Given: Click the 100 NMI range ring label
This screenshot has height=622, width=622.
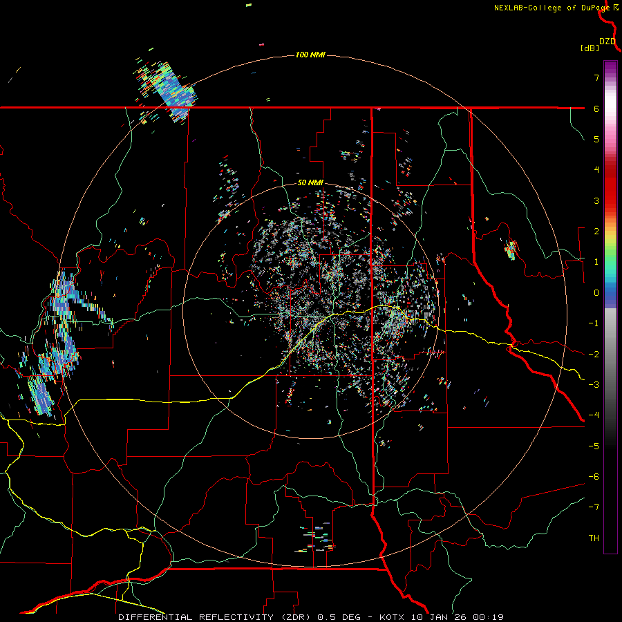Looking at the screenshot, I should click(310, 55).
